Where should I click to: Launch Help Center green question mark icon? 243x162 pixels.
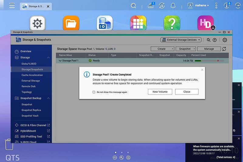172,23
